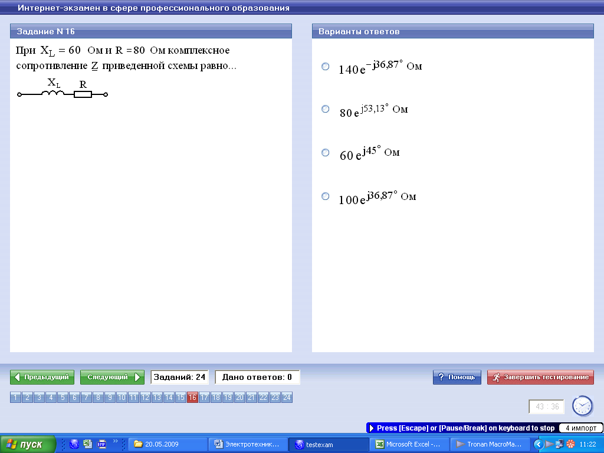Image resolution: width=604 pixels, height=453 pixels.
Task: Switch to 20.05.2009 folder taskbar window
Action: click(x=168, y=445)
